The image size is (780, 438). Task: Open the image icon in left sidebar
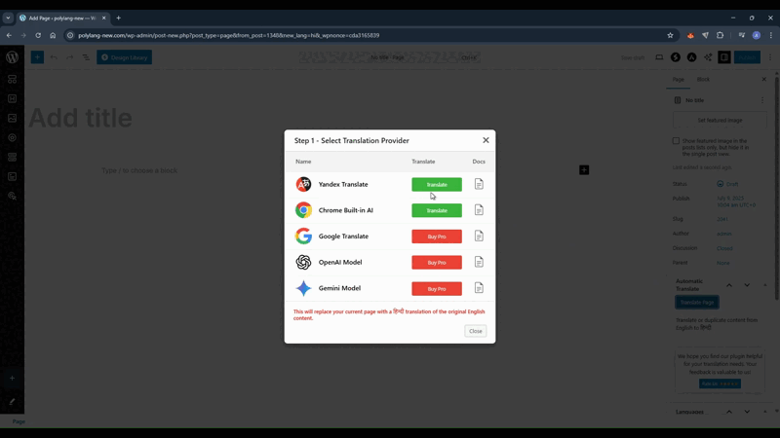(12, 118)
